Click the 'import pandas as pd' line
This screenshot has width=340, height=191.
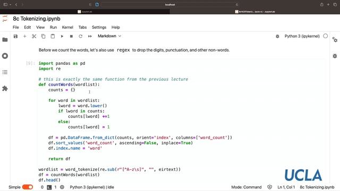pyautogui.click(x=62, y=63)
